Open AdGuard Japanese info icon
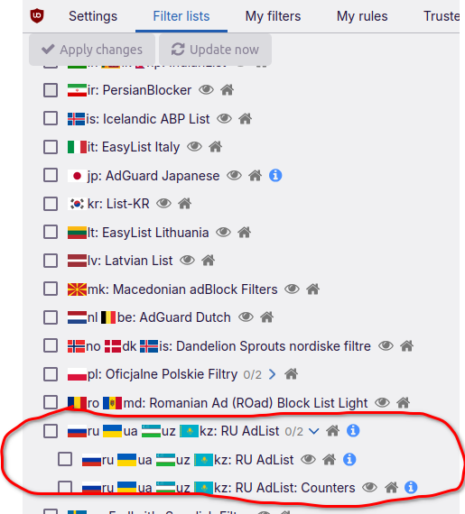 (275, 175)
